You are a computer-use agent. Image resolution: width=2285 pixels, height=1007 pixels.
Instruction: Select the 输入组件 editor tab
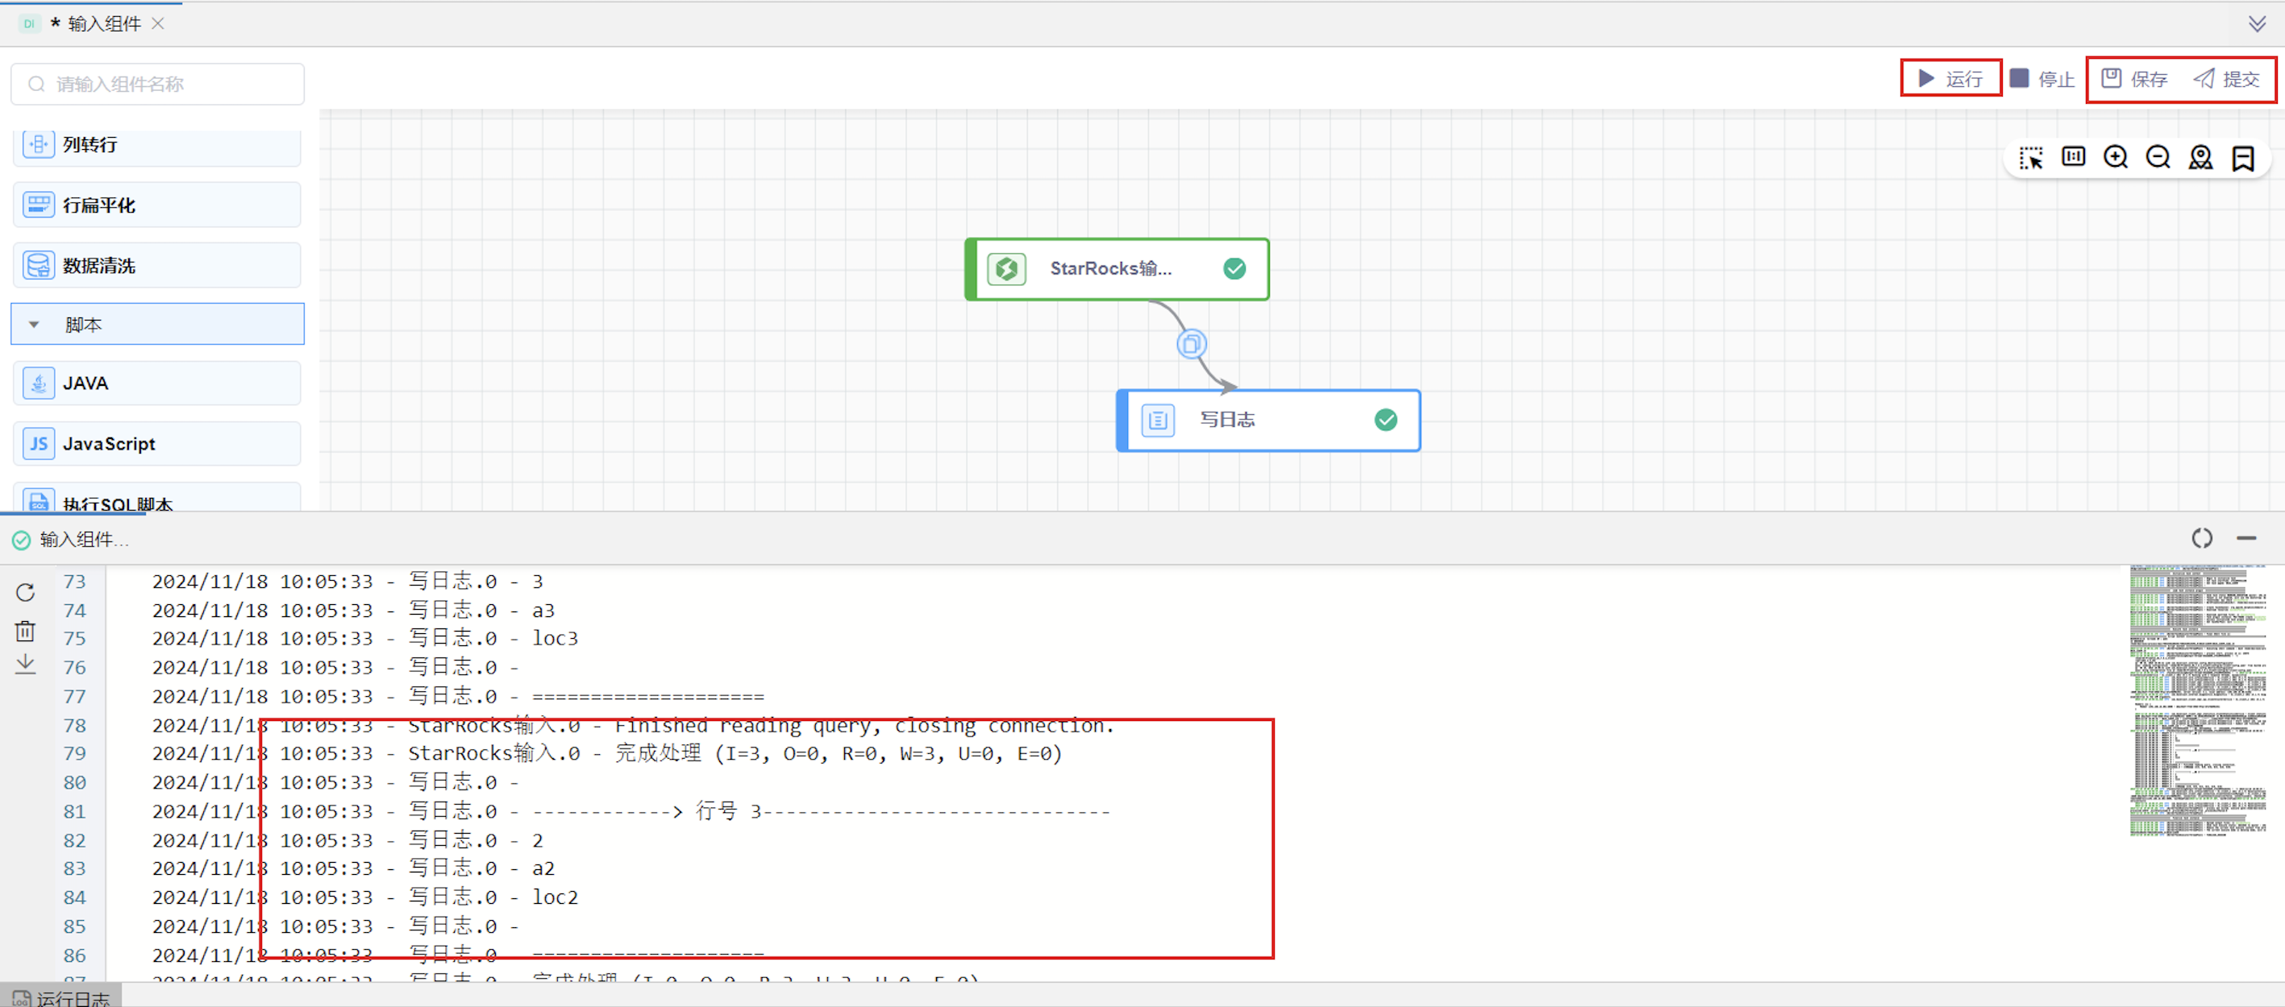(x=104, y=24)
